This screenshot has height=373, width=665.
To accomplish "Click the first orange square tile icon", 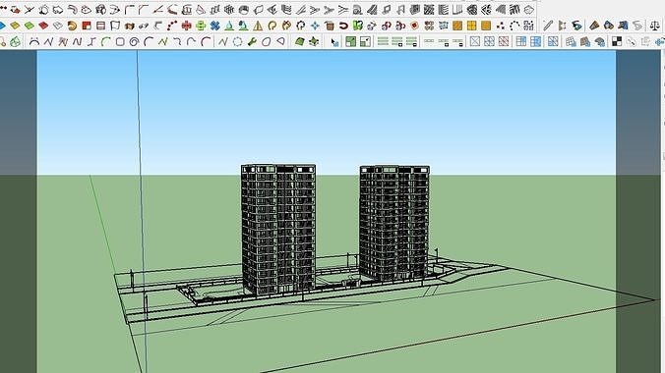I will 457,26.
